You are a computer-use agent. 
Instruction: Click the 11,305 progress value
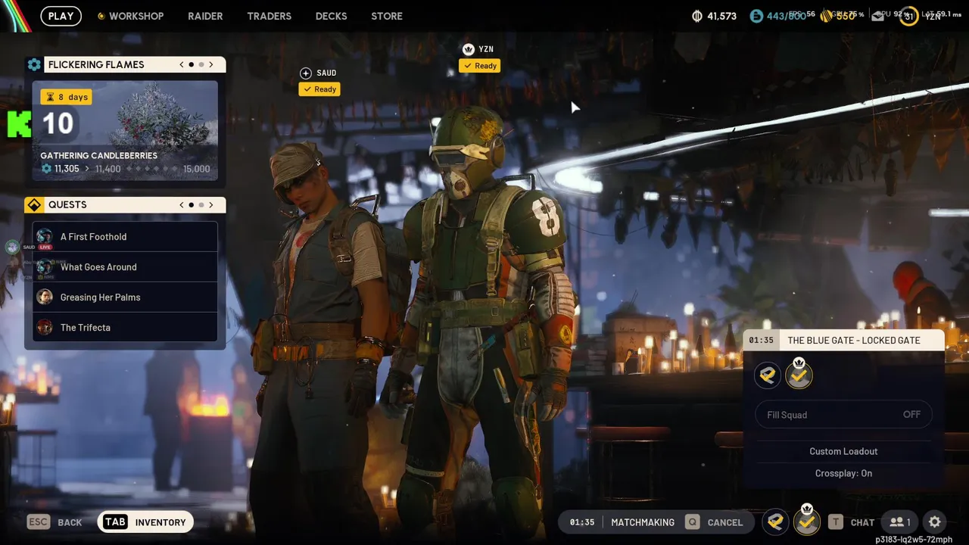(x=67, y=169)
